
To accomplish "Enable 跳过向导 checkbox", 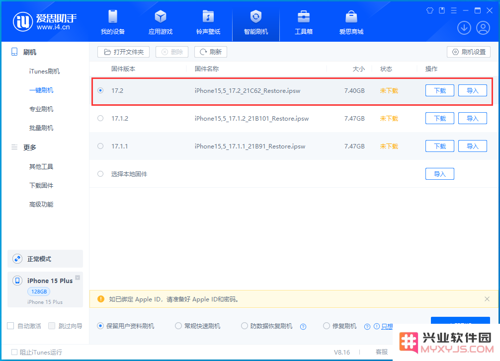I will click(x=52, y=326).
